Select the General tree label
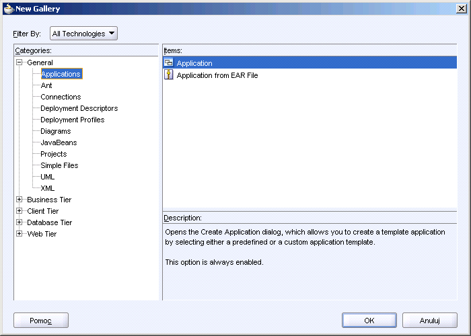The image size is (471, 336). 40,62
